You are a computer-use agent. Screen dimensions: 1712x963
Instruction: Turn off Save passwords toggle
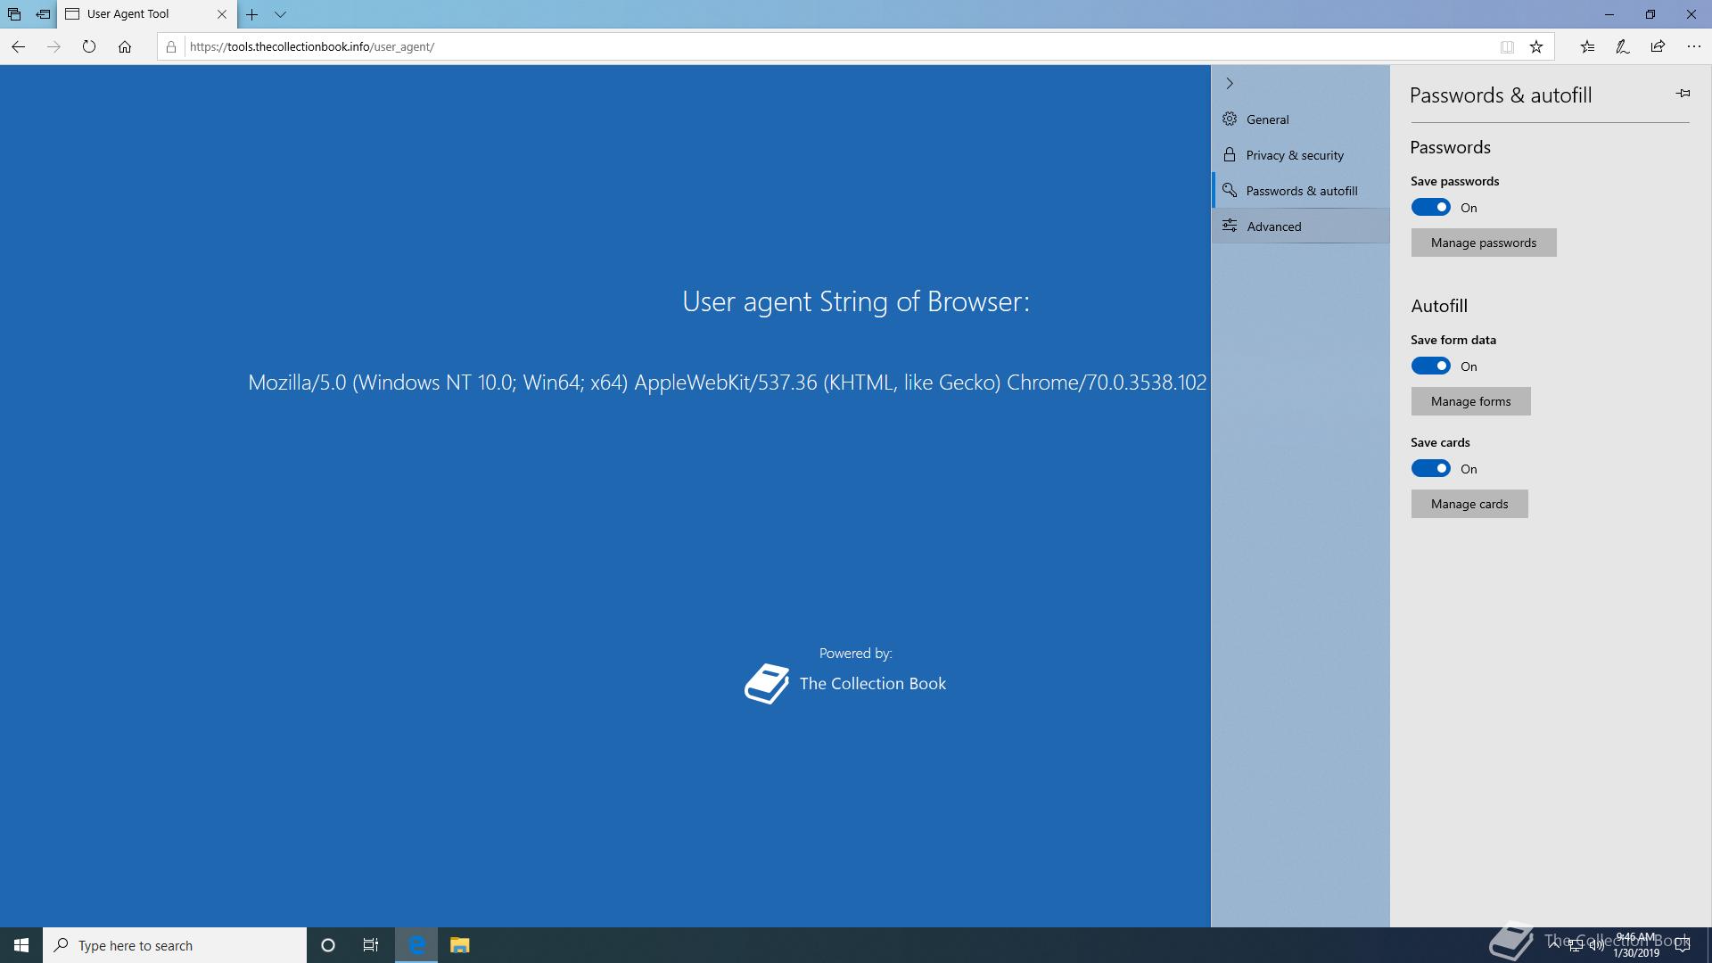1430,208
